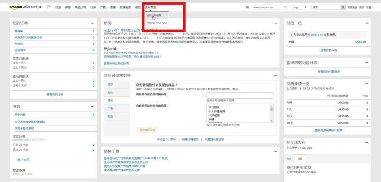The height and width of the screenshot is (182, 381).
Task: Select 乐器 in the category list
Action: 211,120
